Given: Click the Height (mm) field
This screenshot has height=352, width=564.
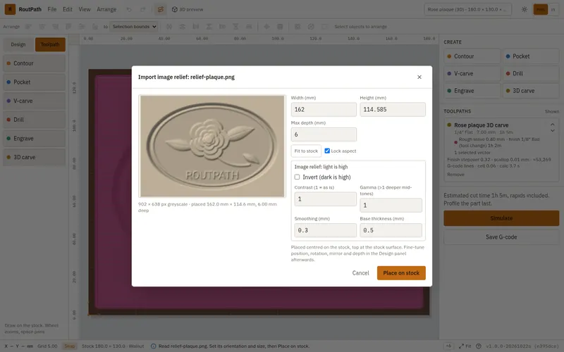Looking at the screenshot, I should click(x=393, y=110).
